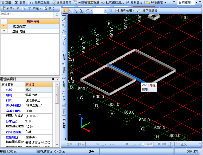Click rotation angle 0.000 field
Image resolution: width=203 pixels, height=155 pixels.
162,144
